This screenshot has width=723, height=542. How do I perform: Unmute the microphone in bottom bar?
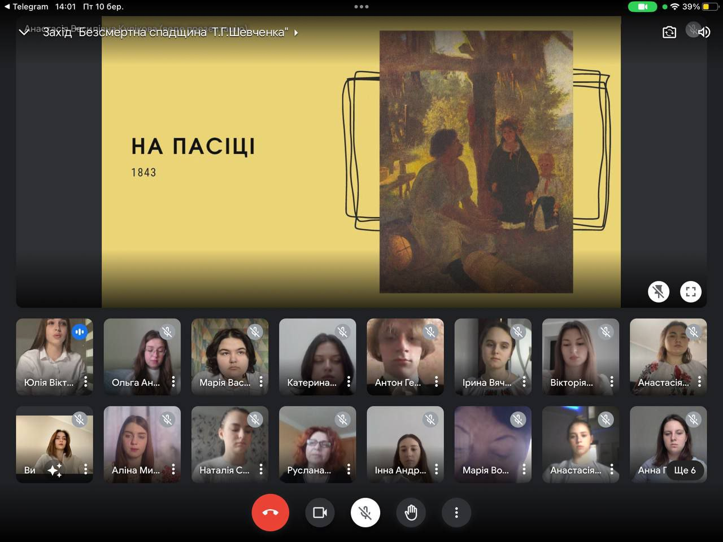365,513
